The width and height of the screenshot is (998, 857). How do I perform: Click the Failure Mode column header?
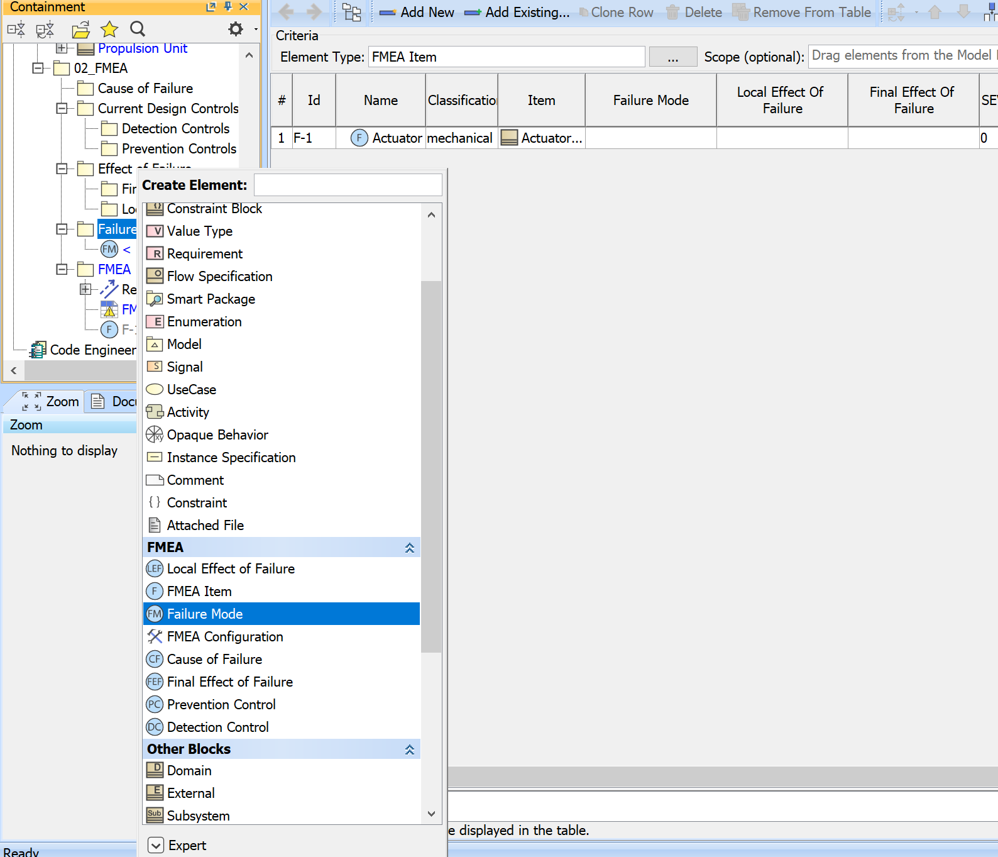(651, 100)
